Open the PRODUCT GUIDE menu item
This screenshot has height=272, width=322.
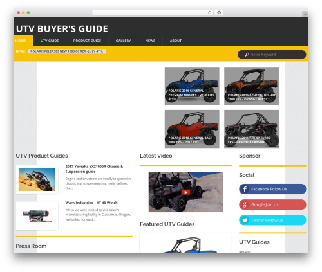tap(87, 41)
